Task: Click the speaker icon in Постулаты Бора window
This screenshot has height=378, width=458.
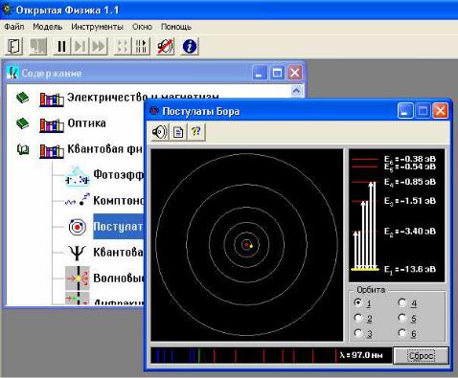Action: pos(160,132)
